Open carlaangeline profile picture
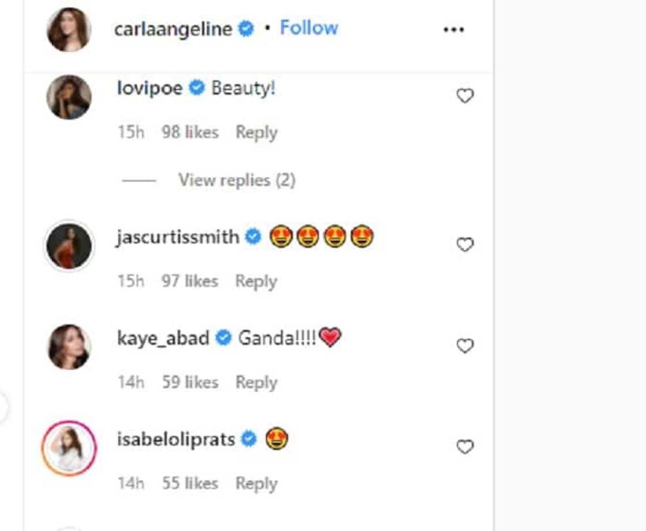 (69, 29)
